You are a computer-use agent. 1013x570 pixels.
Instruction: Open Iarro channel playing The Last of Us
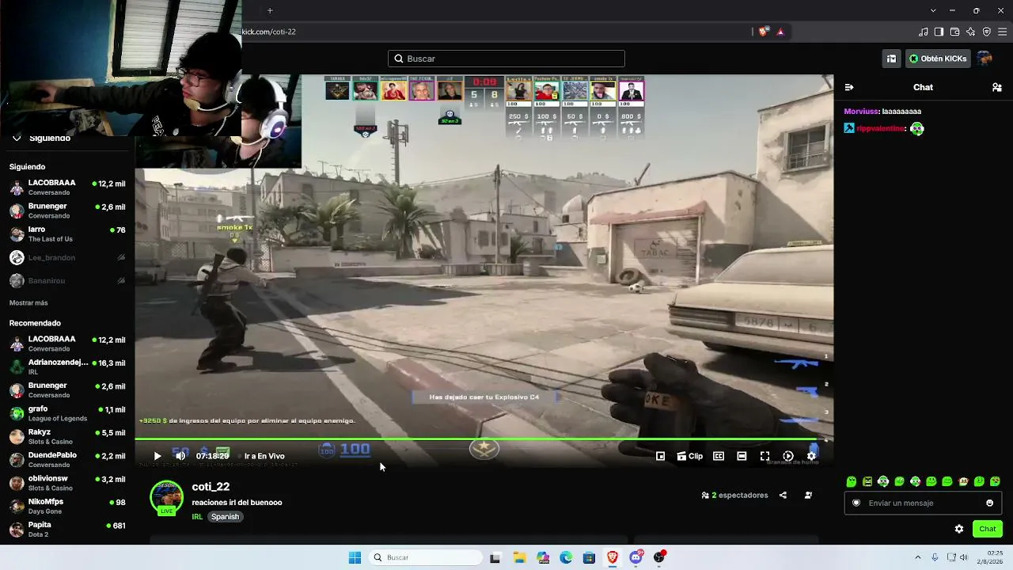[x=67, y=234]
